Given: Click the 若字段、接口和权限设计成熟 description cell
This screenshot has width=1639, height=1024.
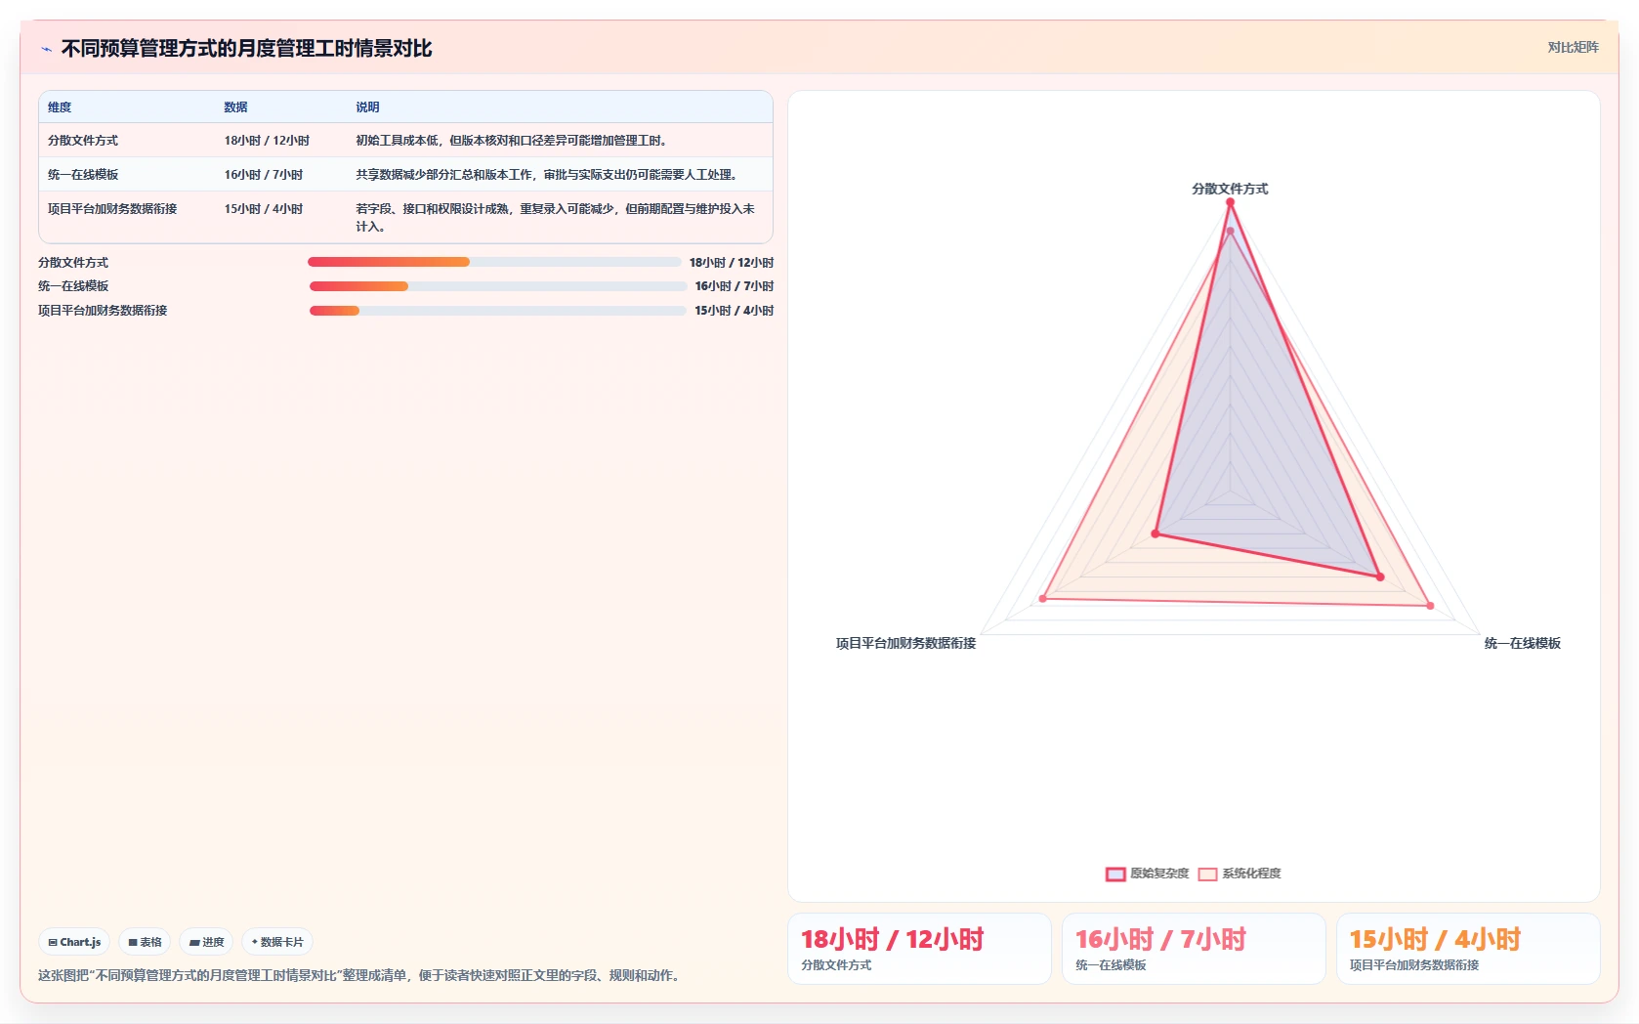Looking at the screenshot, I should [556, 218].
